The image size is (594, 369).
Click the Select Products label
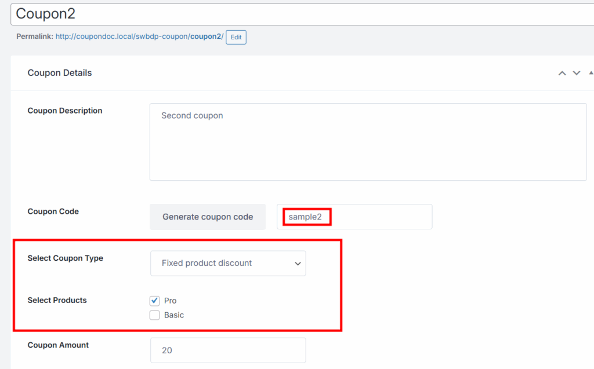(x=57, y=300)
